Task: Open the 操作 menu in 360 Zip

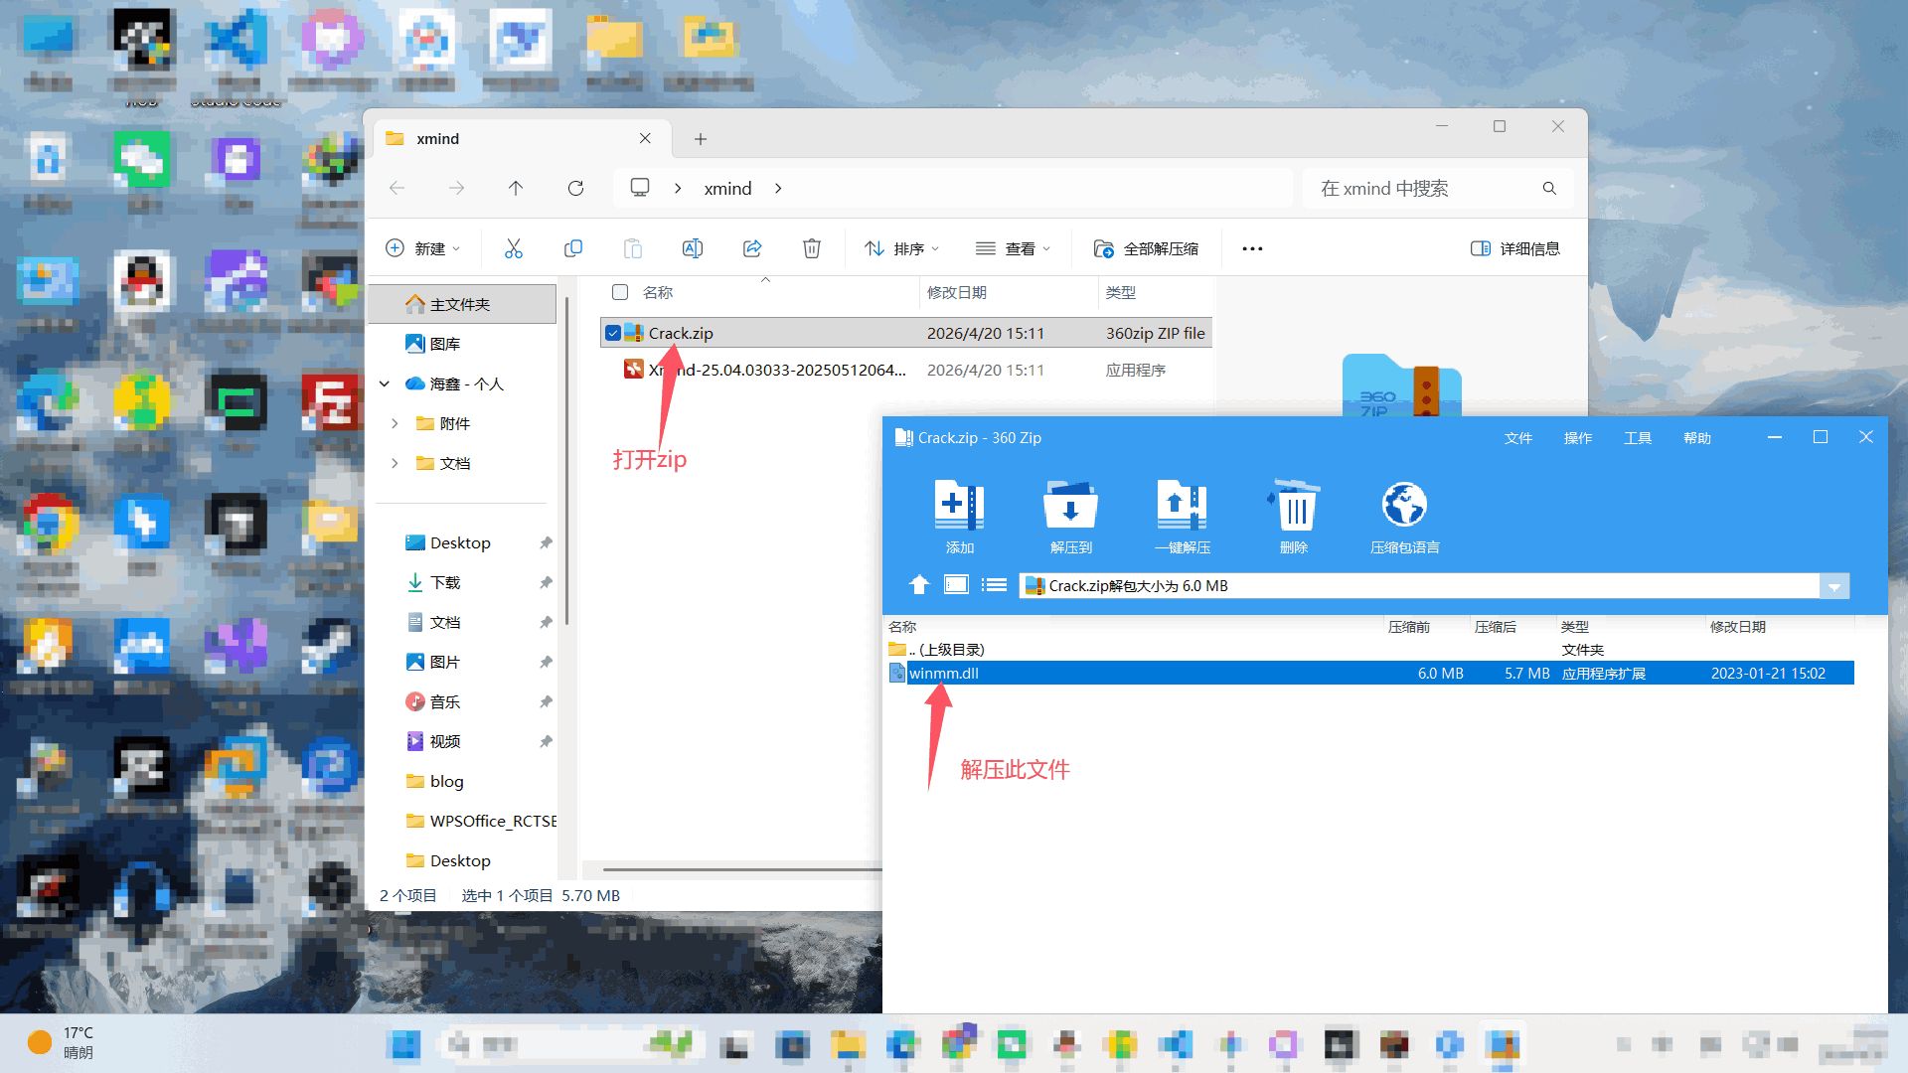Action: click(x=1577, y=438)
